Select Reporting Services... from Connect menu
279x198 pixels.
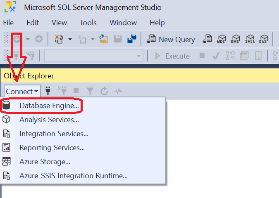coord(83,148)
